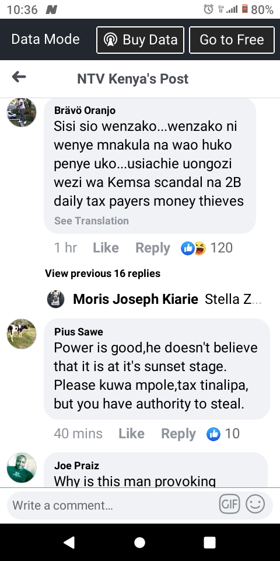The height and width of the screenshot is (561, 280).
Task: Expand View previous 16 replies
Action: point(103,273)
